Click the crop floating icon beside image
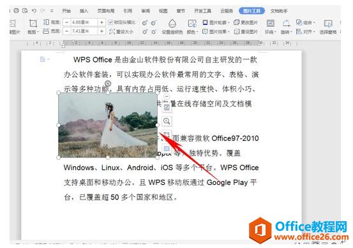 pos(167,135)
